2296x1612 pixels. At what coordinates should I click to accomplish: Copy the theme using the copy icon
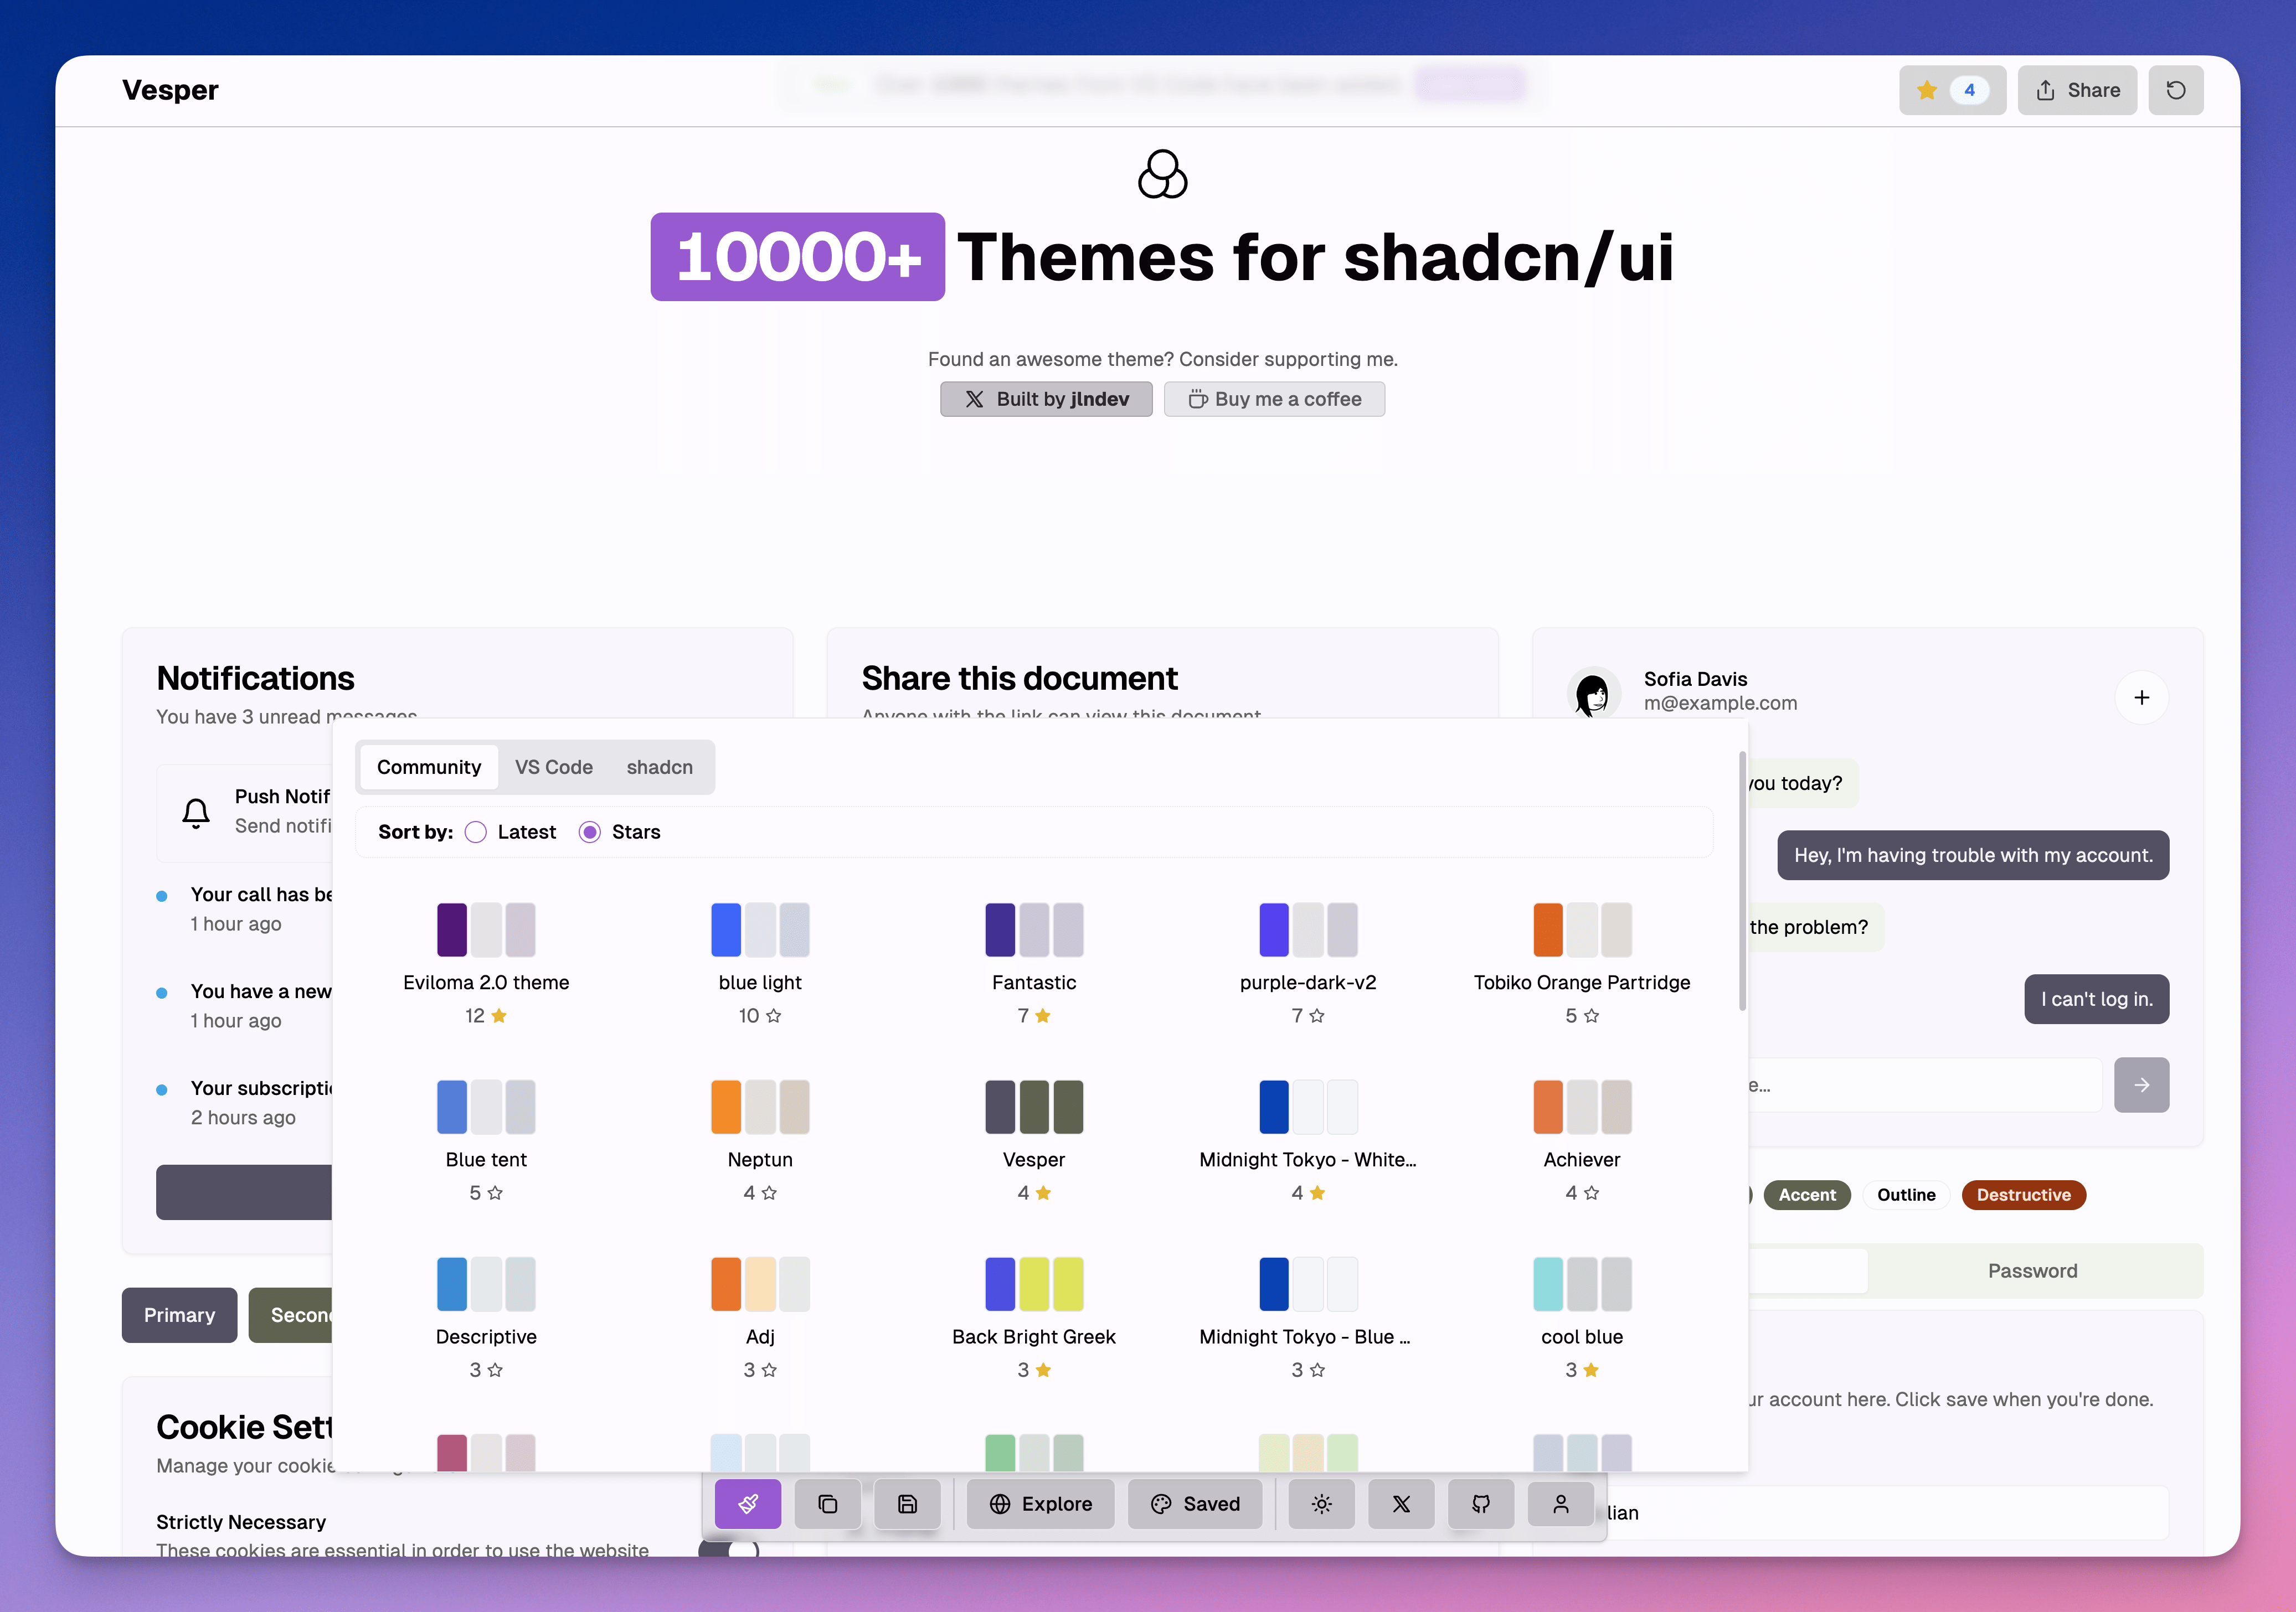827,1504
